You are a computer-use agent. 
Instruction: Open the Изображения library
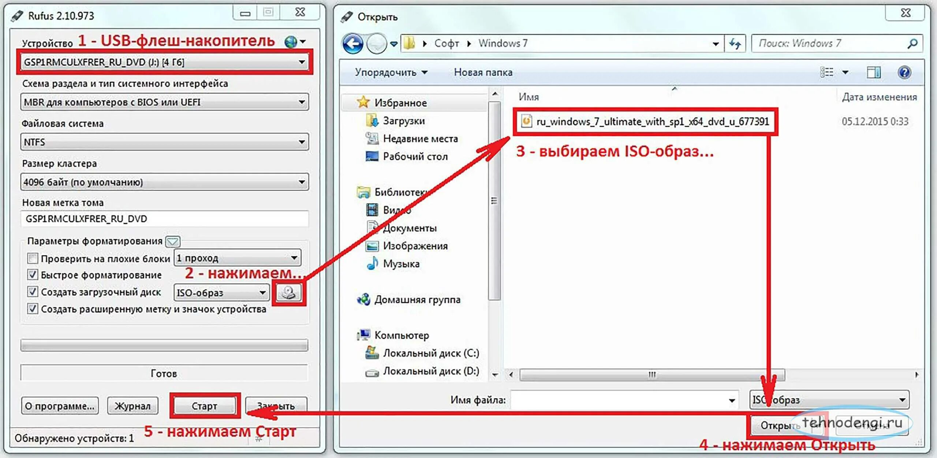click(415, 246)
